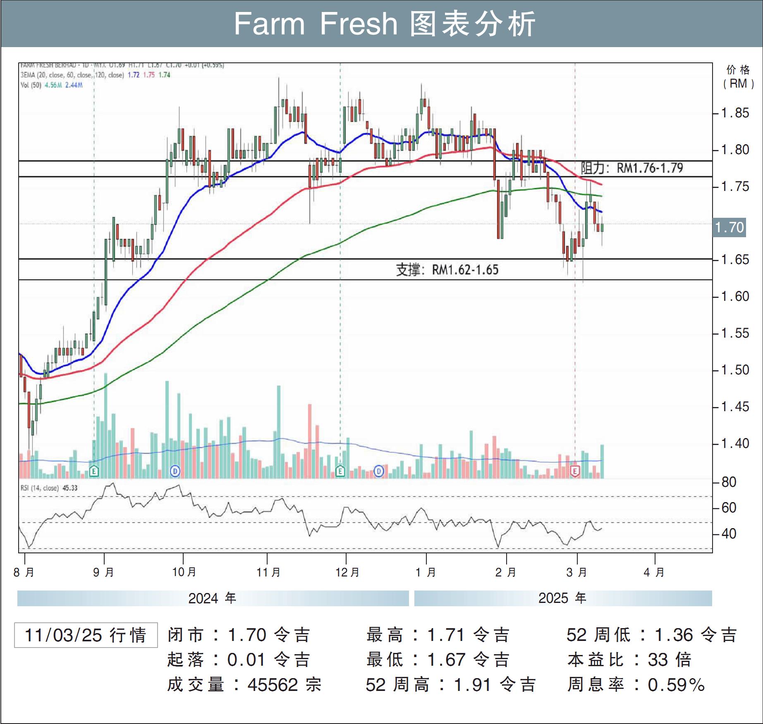Viewport: 763px width, 724px height.
Task: Click the 3月 time axis label
Action: point(577,572)
